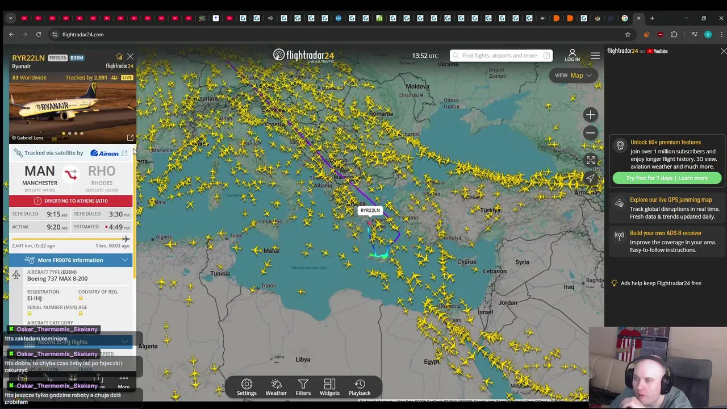Click the B38M aircraft type badge
Viewport: 727px width, 409px height.
point(77,58)
